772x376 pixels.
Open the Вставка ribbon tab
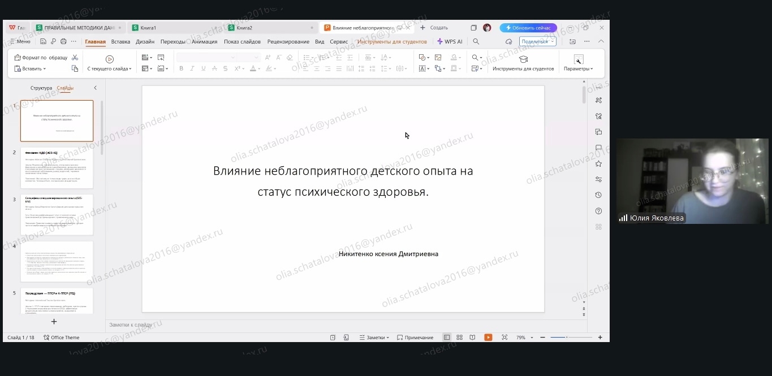point(120,41)
